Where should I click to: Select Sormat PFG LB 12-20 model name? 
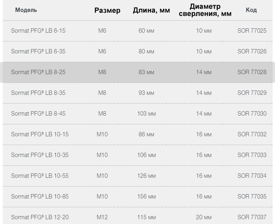point(40,217)
